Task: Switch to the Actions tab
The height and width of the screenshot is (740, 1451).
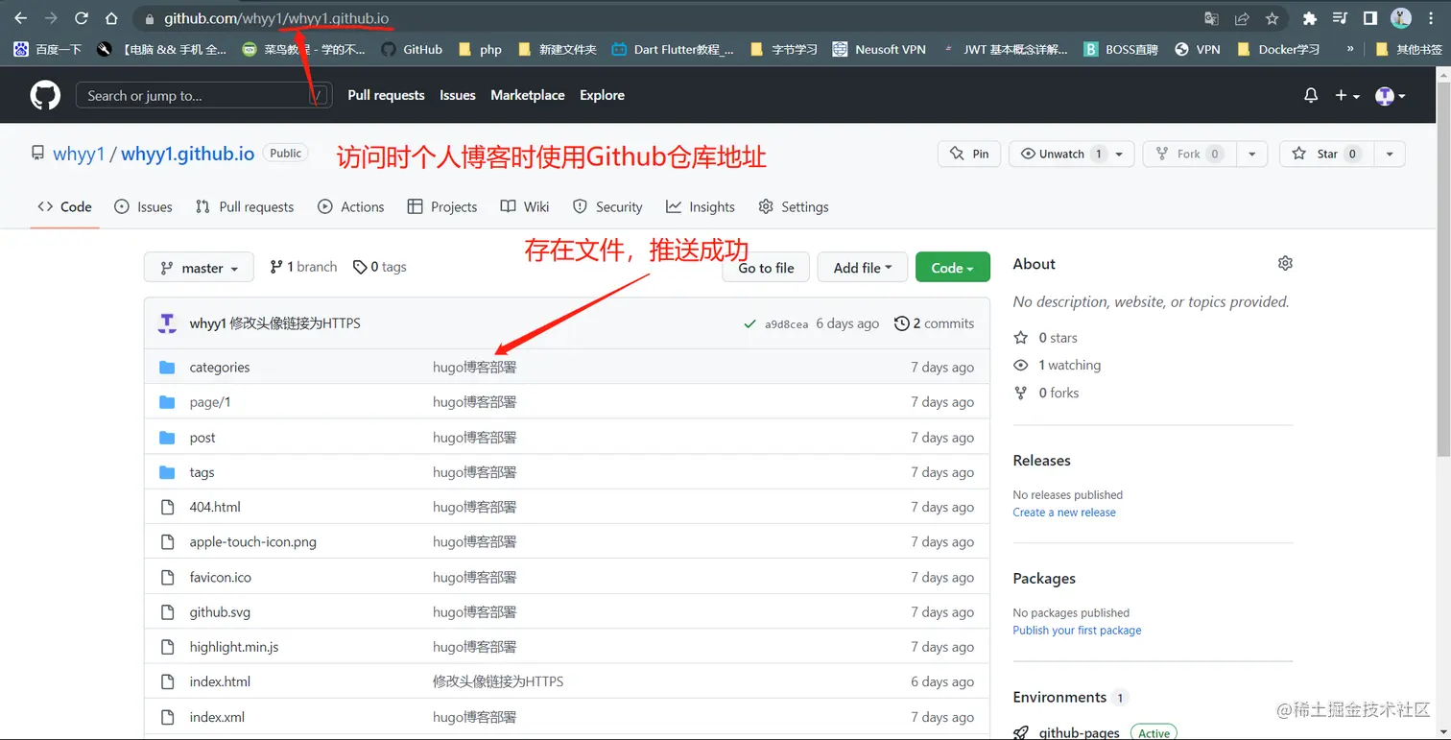Action: click(351, 206)
